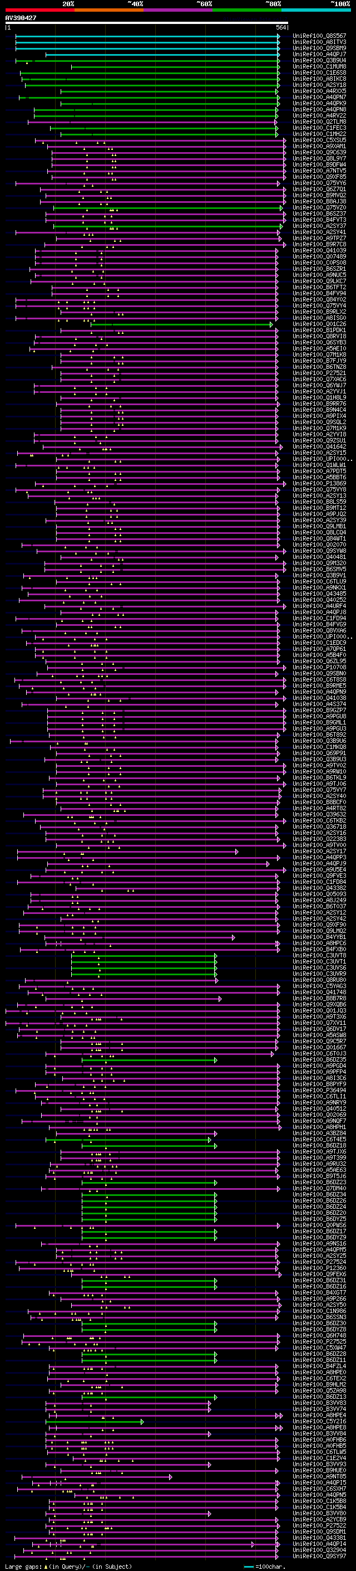
Task: Click label UniRef100_A3BZ84
Action: 319,1133
